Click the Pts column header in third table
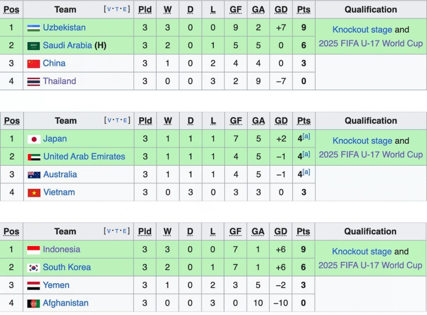 (303, 232)
